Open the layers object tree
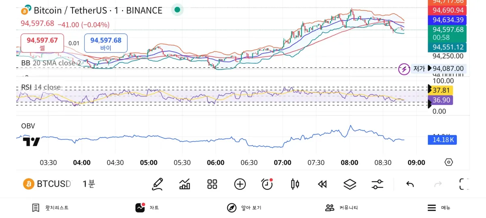Image resolution: width=486 pixels, height=218 pixels. point(350,184)
